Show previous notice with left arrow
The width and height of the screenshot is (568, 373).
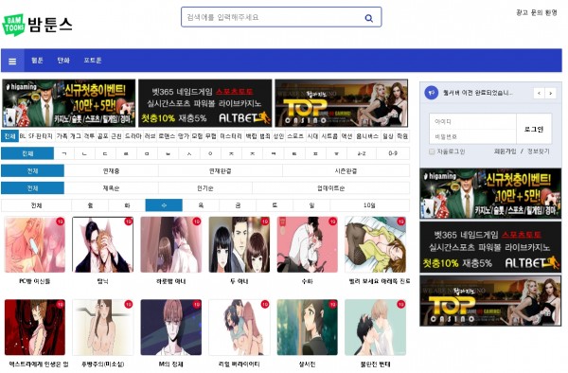pyautogui.click(x=539, y=94)
